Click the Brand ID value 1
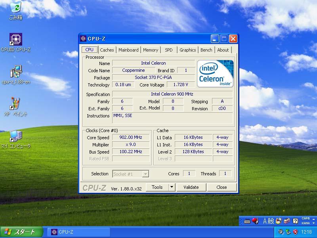Screen dimensions: 317x238 186,70
